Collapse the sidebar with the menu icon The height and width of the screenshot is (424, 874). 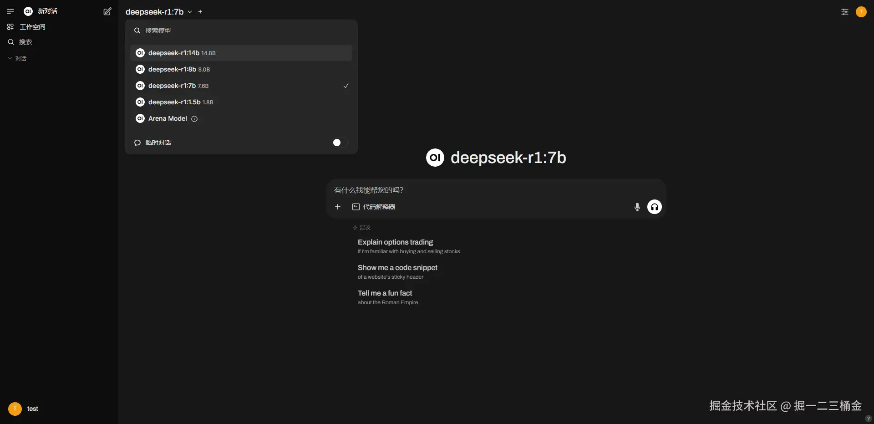[x=10, y=11]
